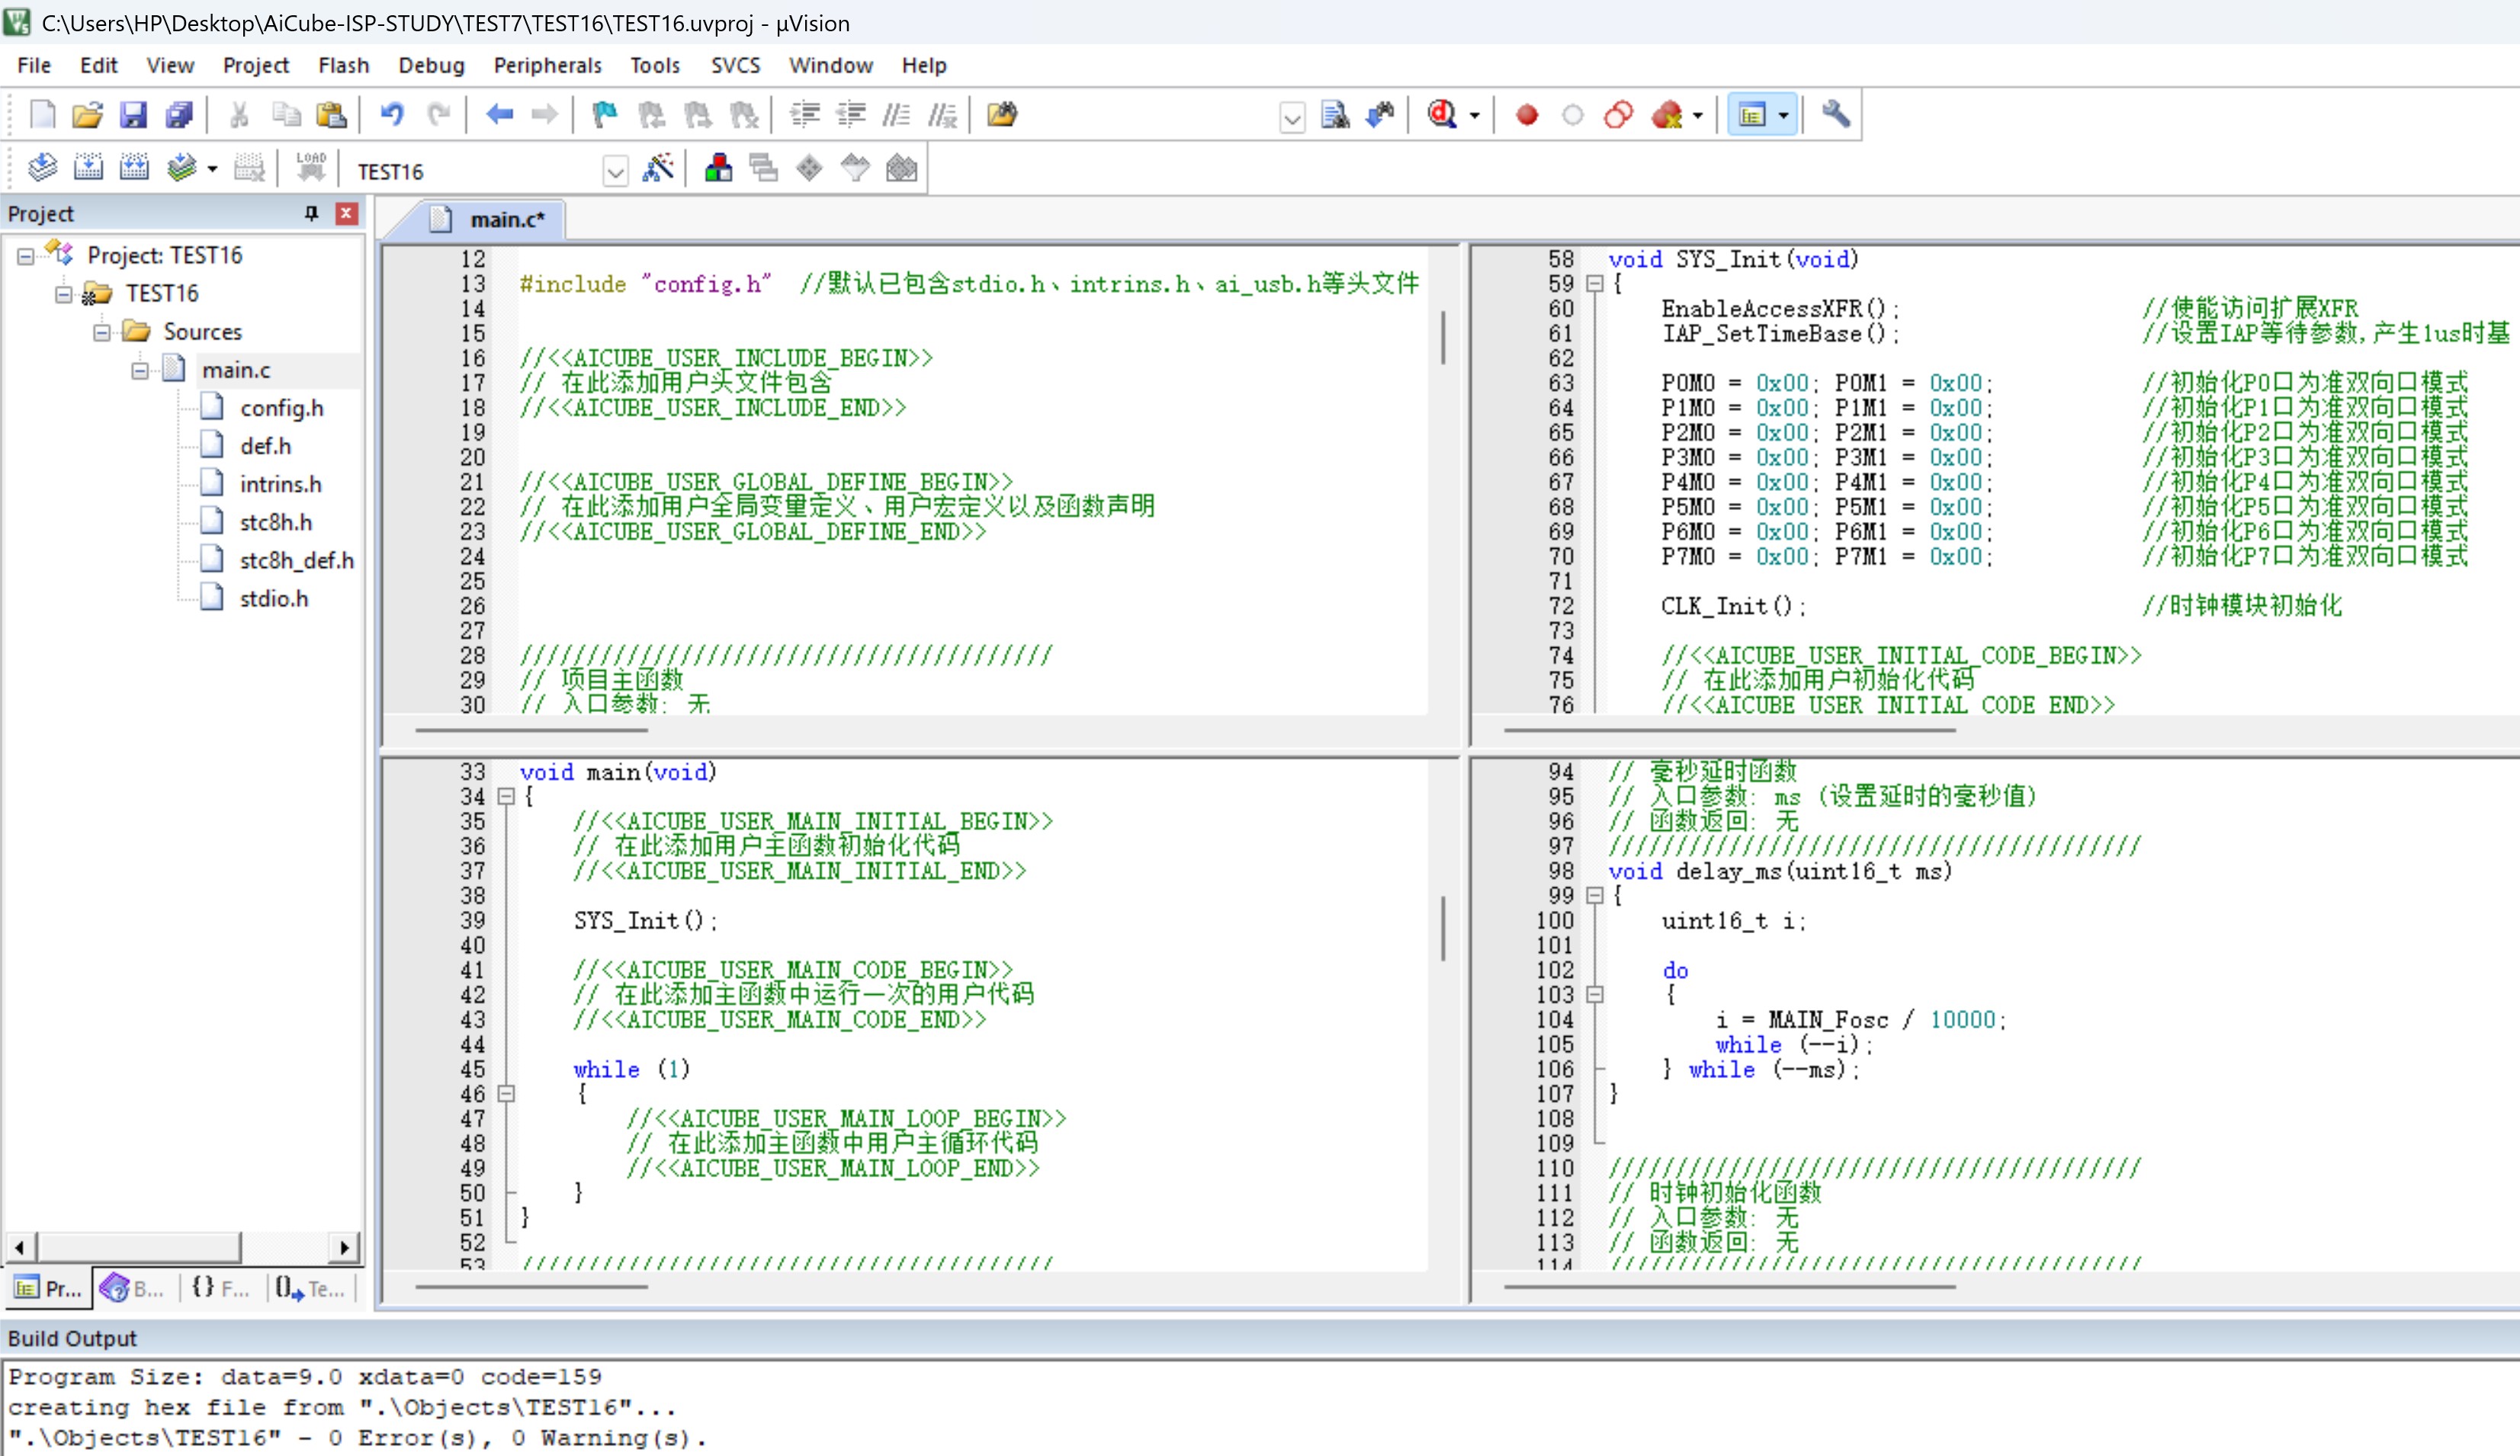Viewport: 2520px width, 1456px height.
Task: Build the target with the Build icon
Action: 88,168
